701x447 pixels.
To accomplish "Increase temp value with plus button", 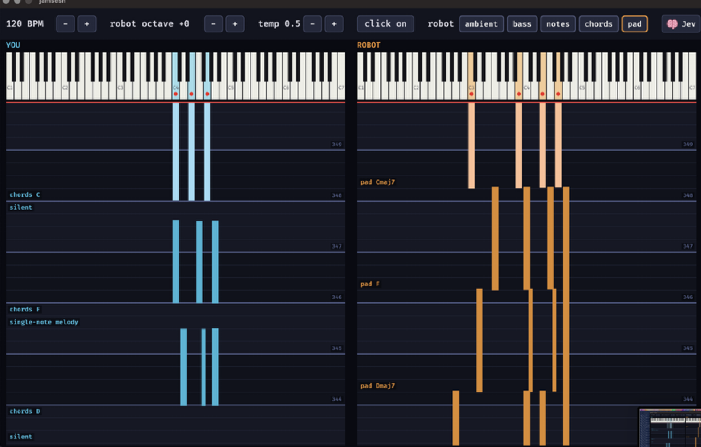I will (334, 24).
